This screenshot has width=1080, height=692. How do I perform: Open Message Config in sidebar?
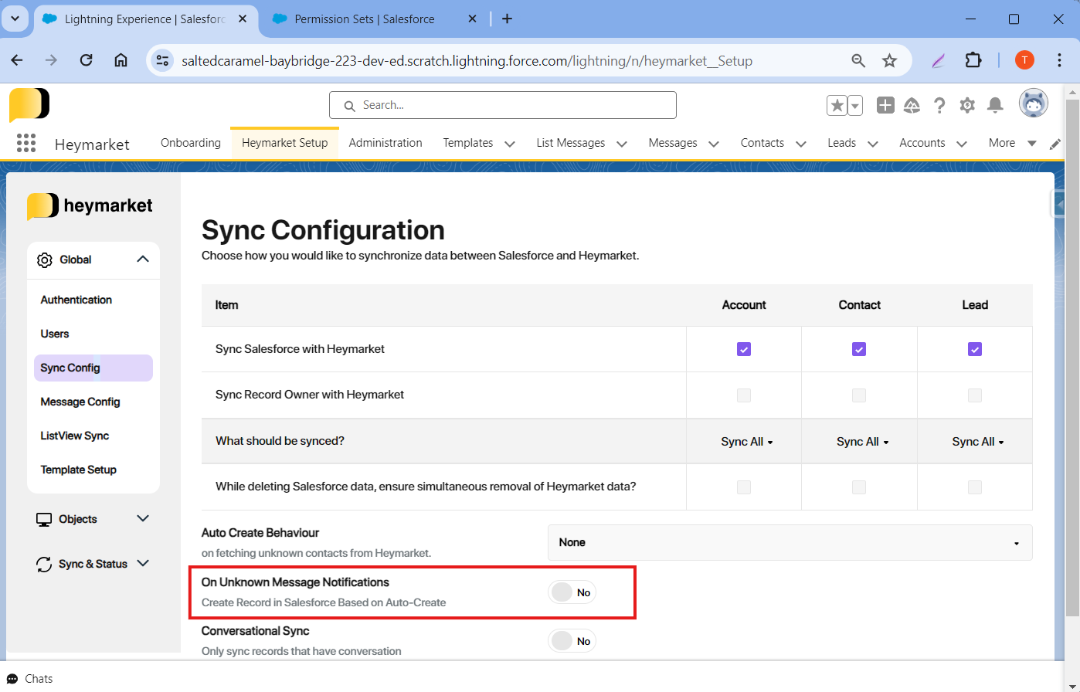80,402
